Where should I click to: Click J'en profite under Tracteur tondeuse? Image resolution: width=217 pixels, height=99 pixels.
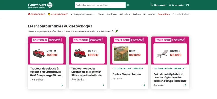78,80
